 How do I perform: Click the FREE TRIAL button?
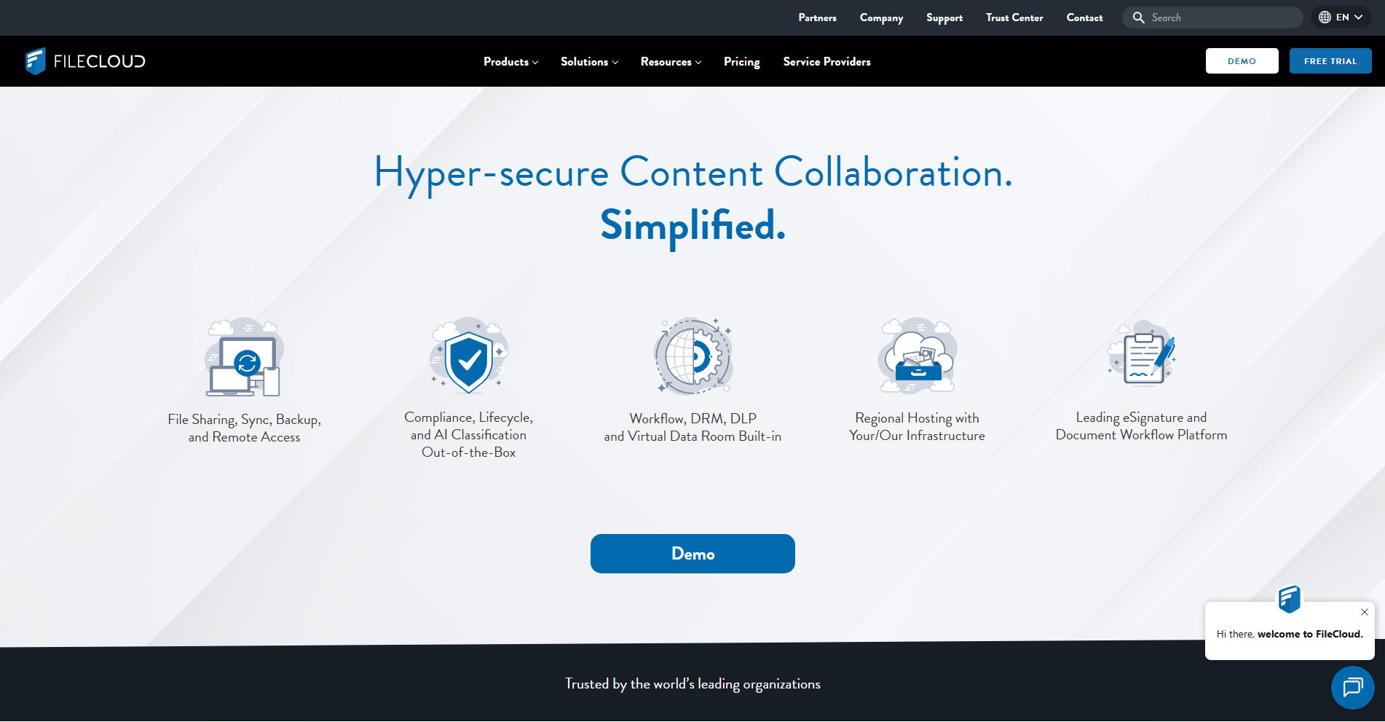[x=1330, y=60]
